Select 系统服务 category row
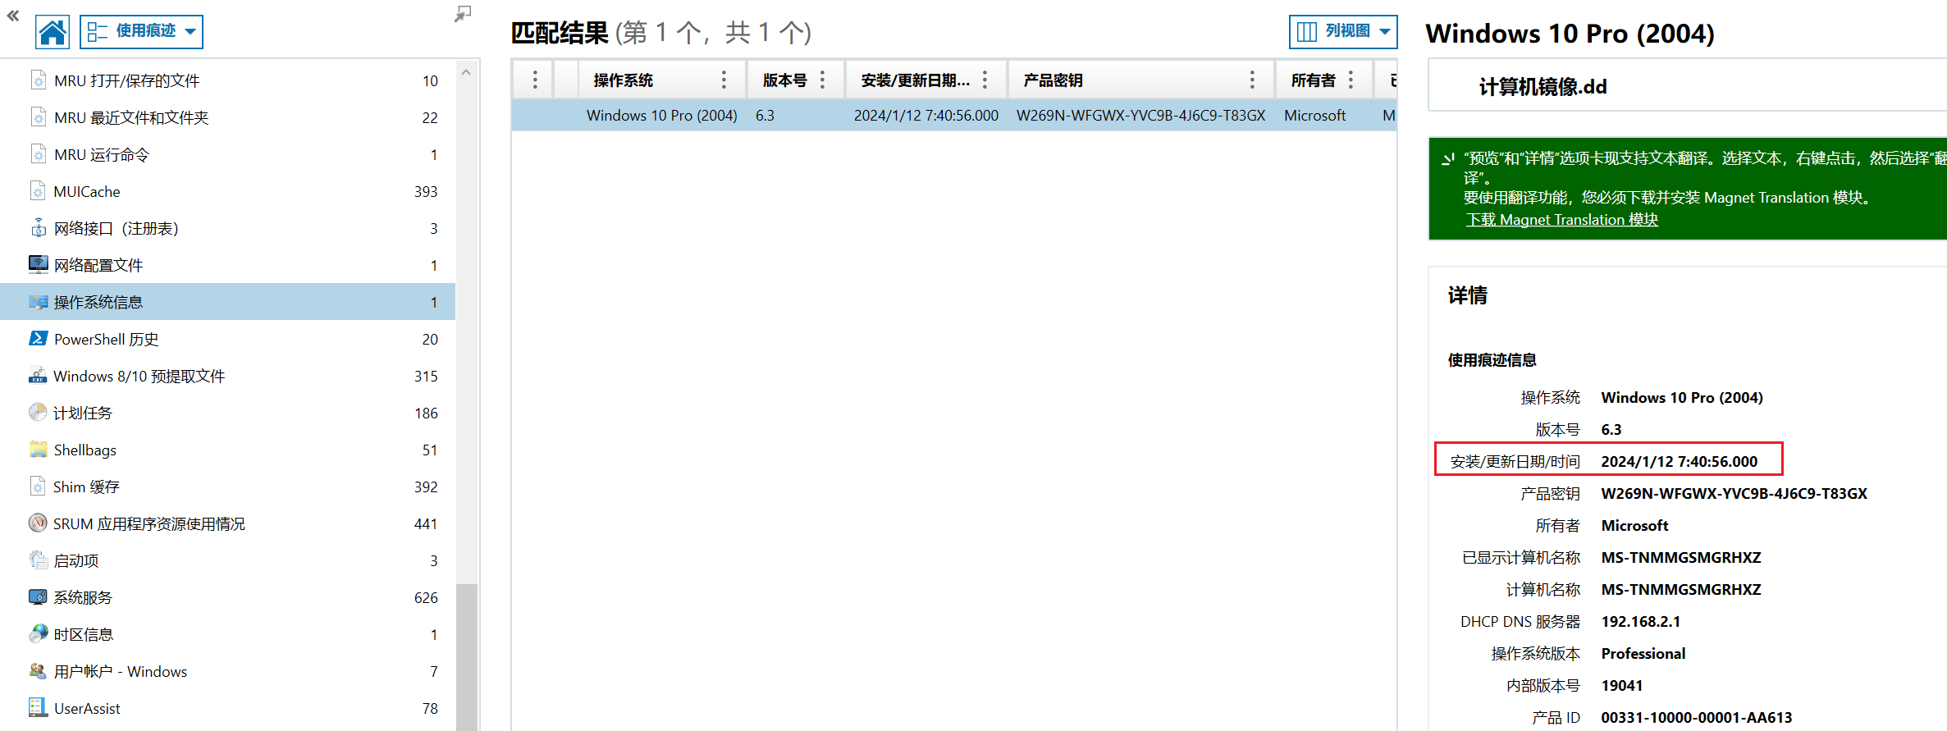 pyautogui.click(x=228, y=597)
